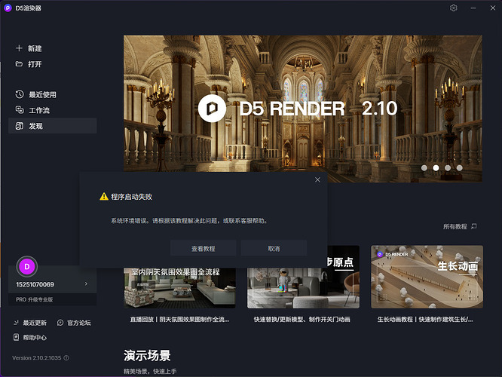This screenshot has width=502, height=377.
Task: Click the D5 logo in the title bar
Action: click(x=8, y=8)
